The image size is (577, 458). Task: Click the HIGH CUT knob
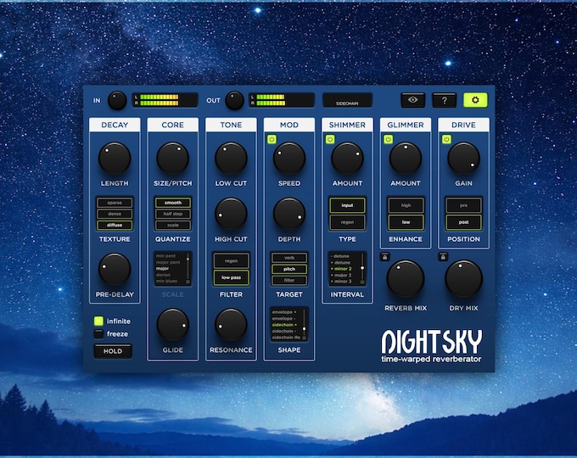pos(231,214)
